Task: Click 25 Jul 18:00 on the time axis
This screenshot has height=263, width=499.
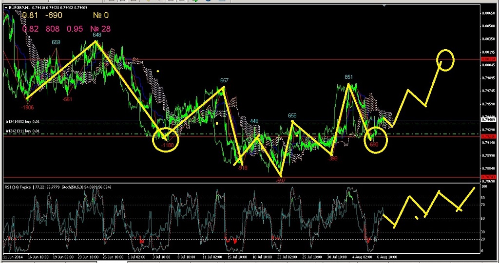Action: tap(311, 257)
